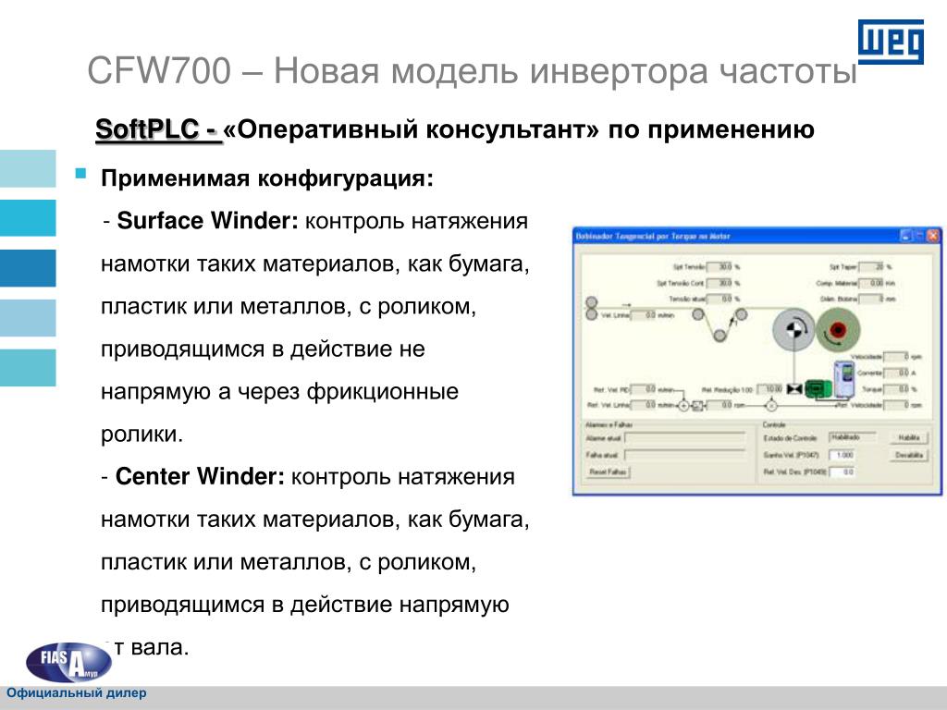Viewport: 947px width, 710px height.
Task: Click the Vel. Linha value field
Action: click(x=644, y=315)
